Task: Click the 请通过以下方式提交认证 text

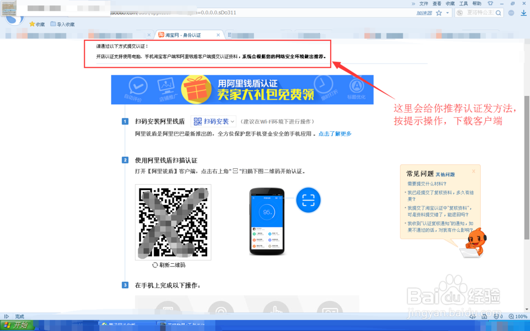Action: tap(122, 46)
